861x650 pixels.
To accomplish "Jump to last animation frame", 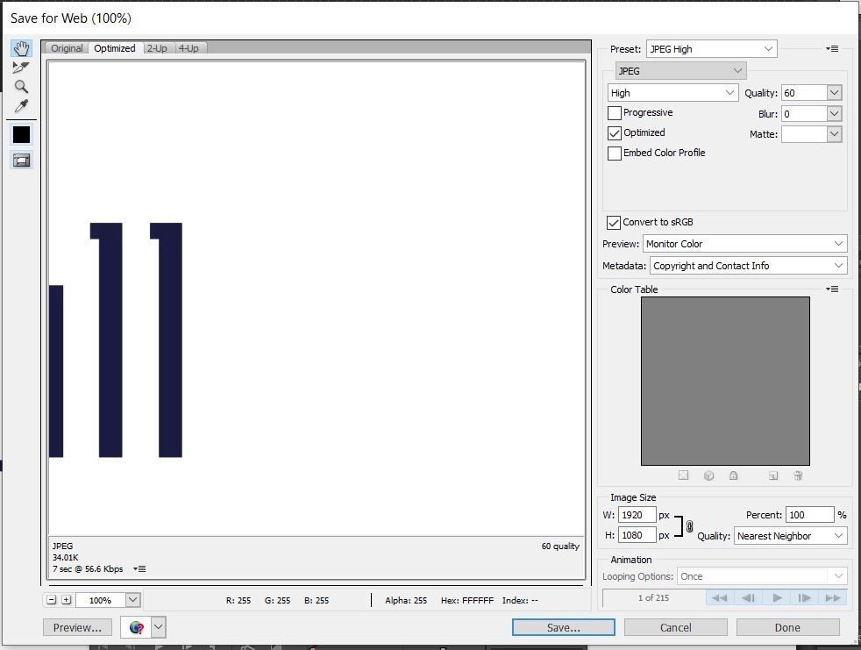I will [x=832, y=597].
